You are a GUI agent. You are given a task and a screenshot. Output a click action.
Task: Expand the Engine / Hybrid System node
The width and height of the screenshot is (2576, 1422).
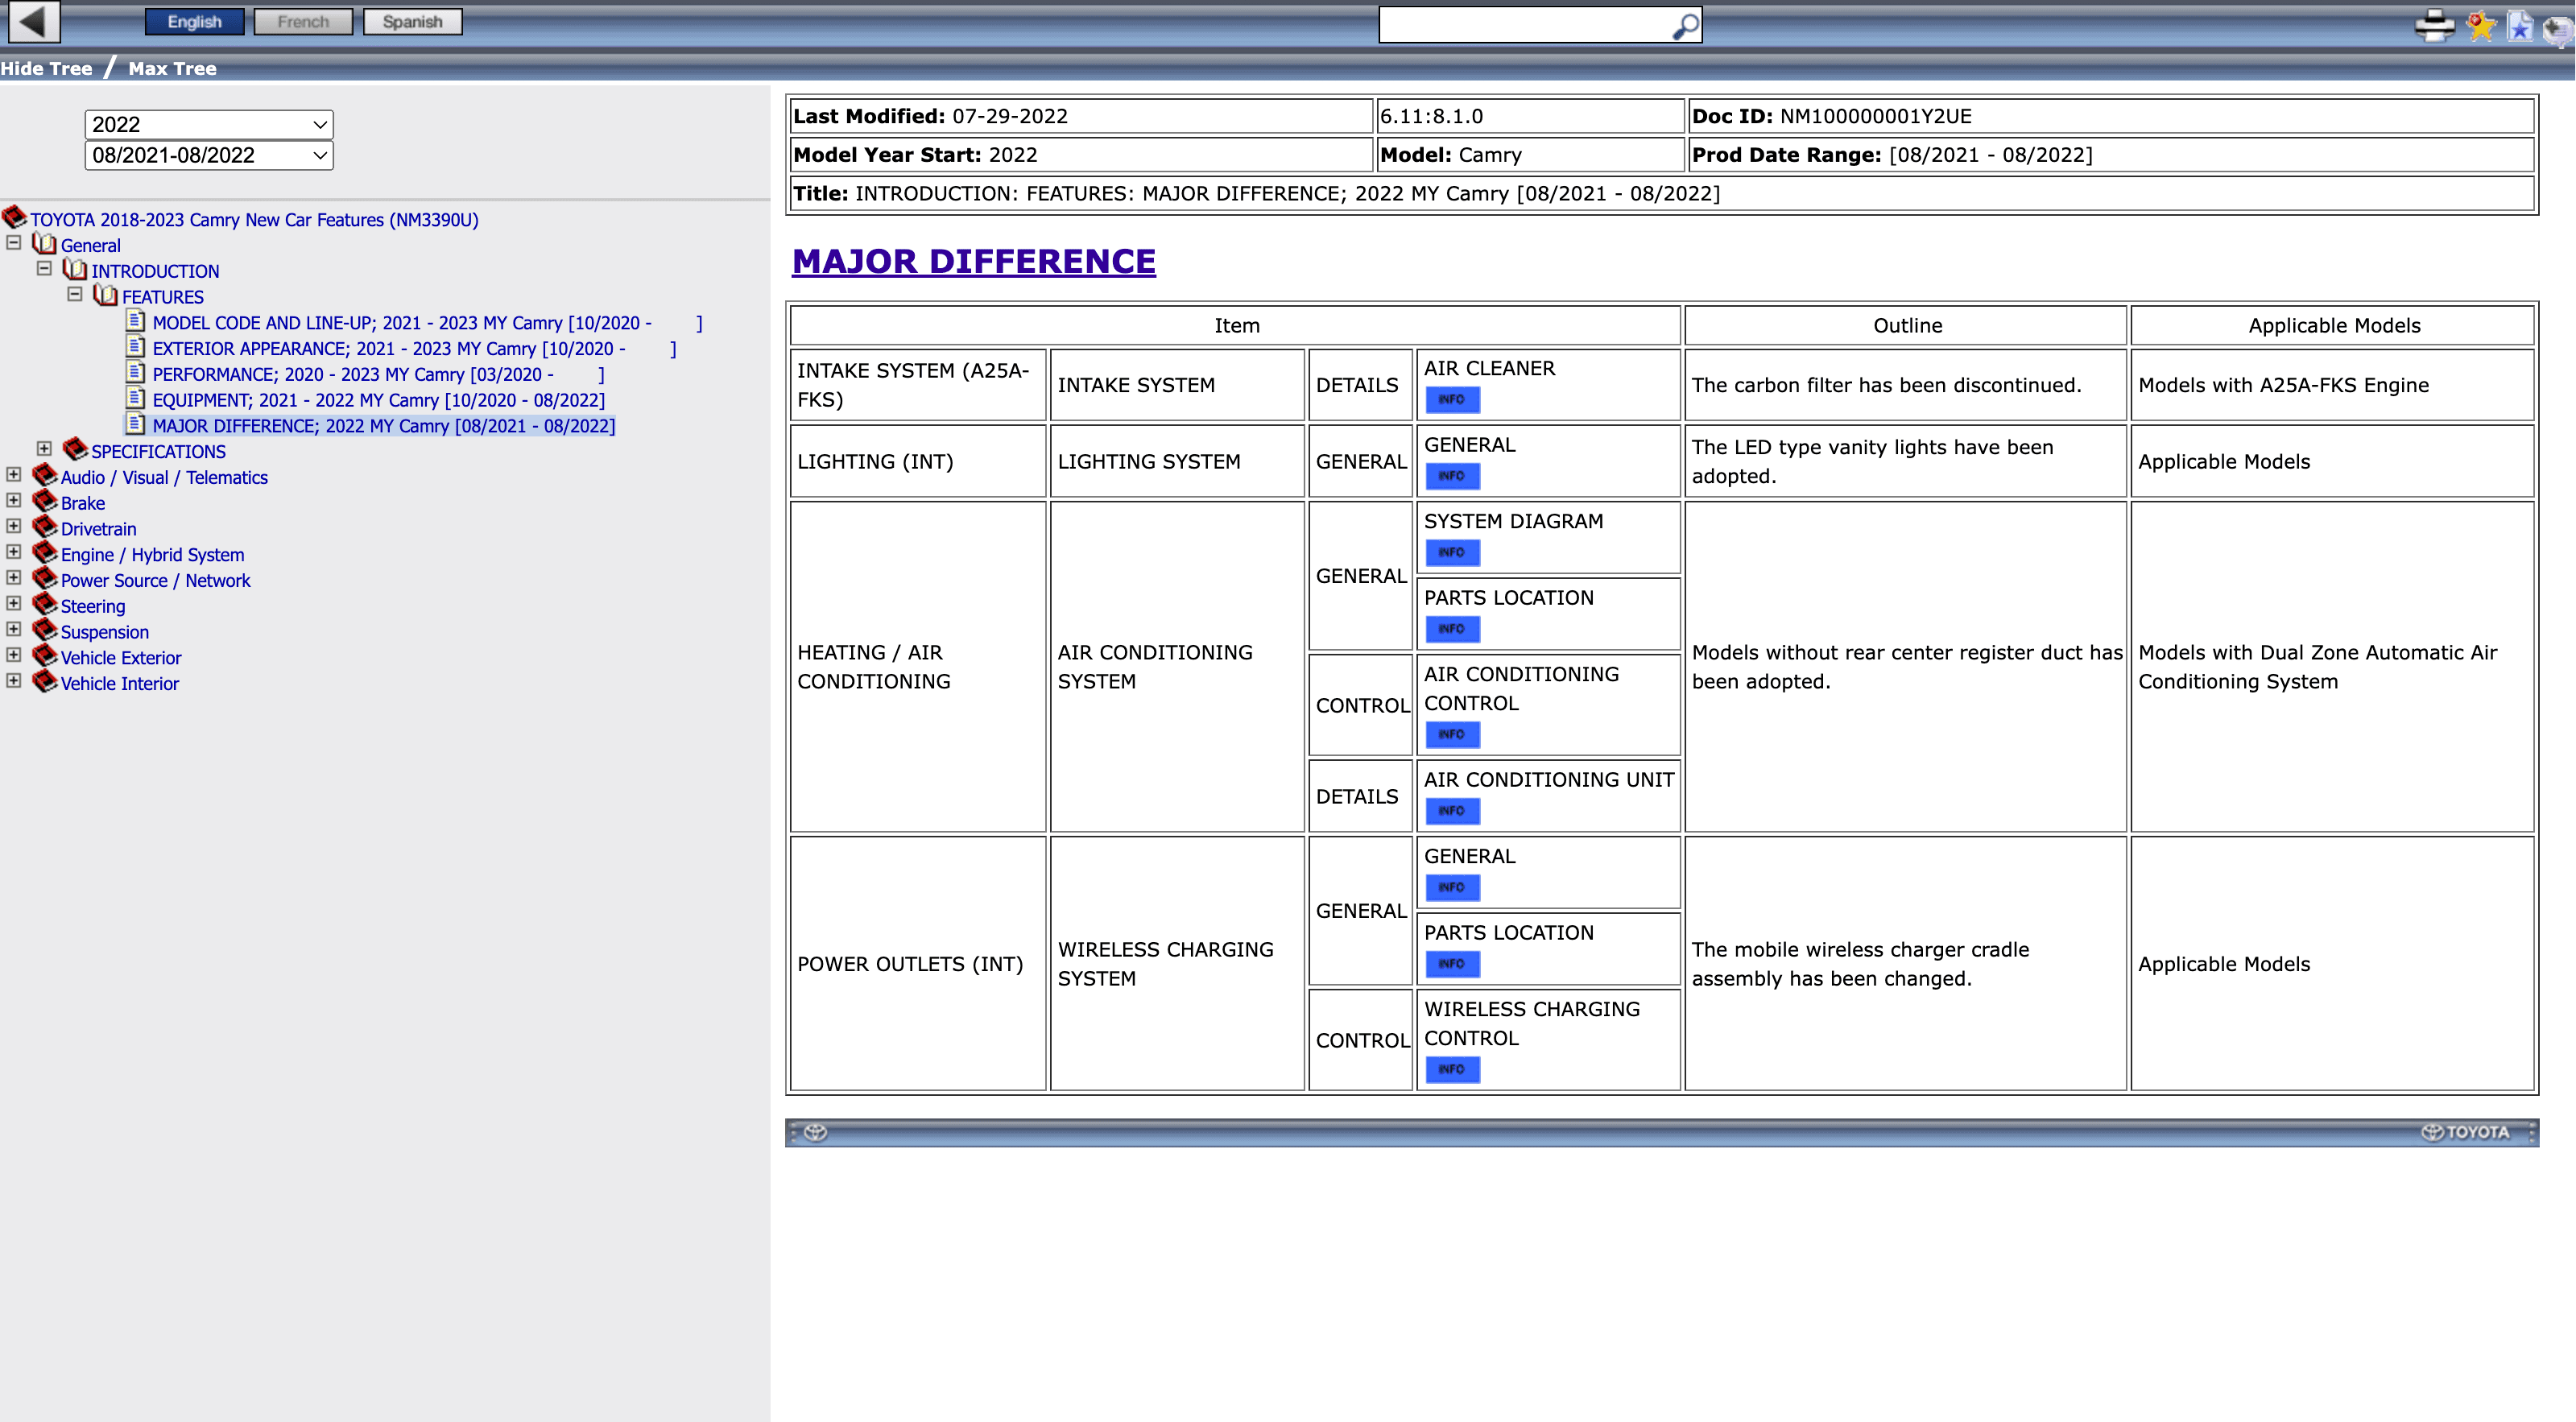coord(14,552)
